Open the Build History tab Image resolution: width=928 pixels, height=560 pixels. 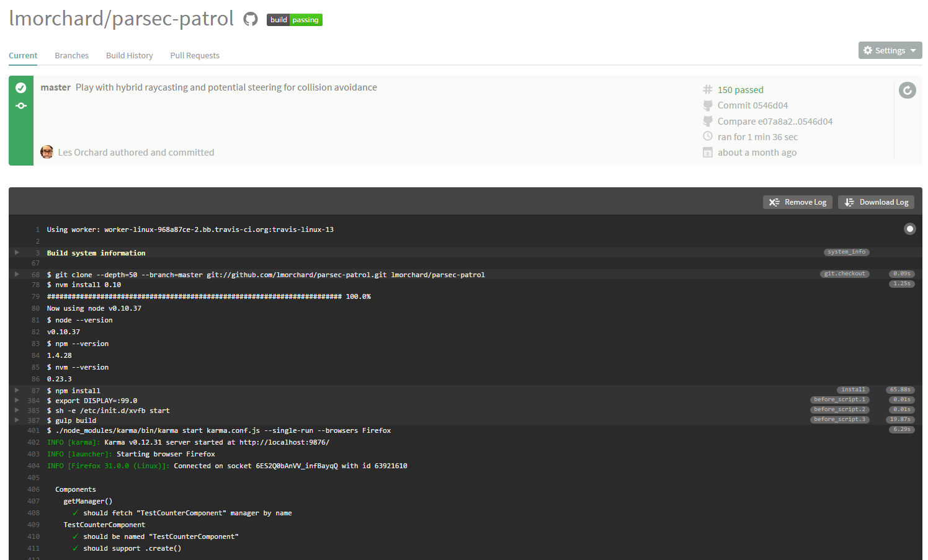click(x=129, y=55)
